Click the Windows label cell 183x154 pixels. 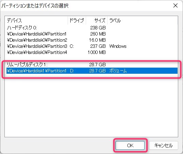(118, 46)
